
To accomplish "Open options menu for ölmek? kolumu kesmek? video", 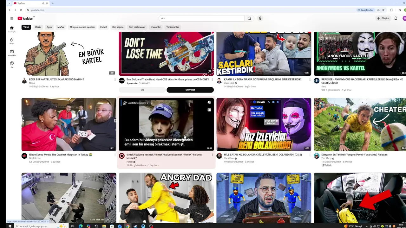I will [213, 155].
